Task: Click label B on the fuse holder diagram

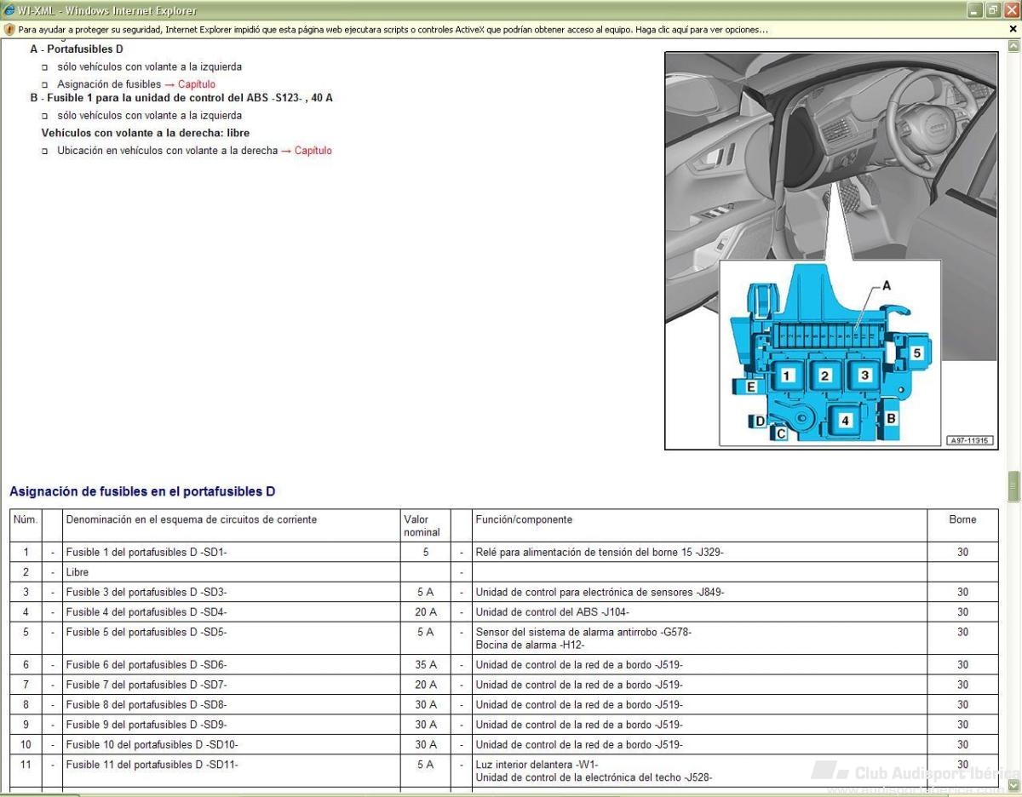Action: [x=891, y=418]
